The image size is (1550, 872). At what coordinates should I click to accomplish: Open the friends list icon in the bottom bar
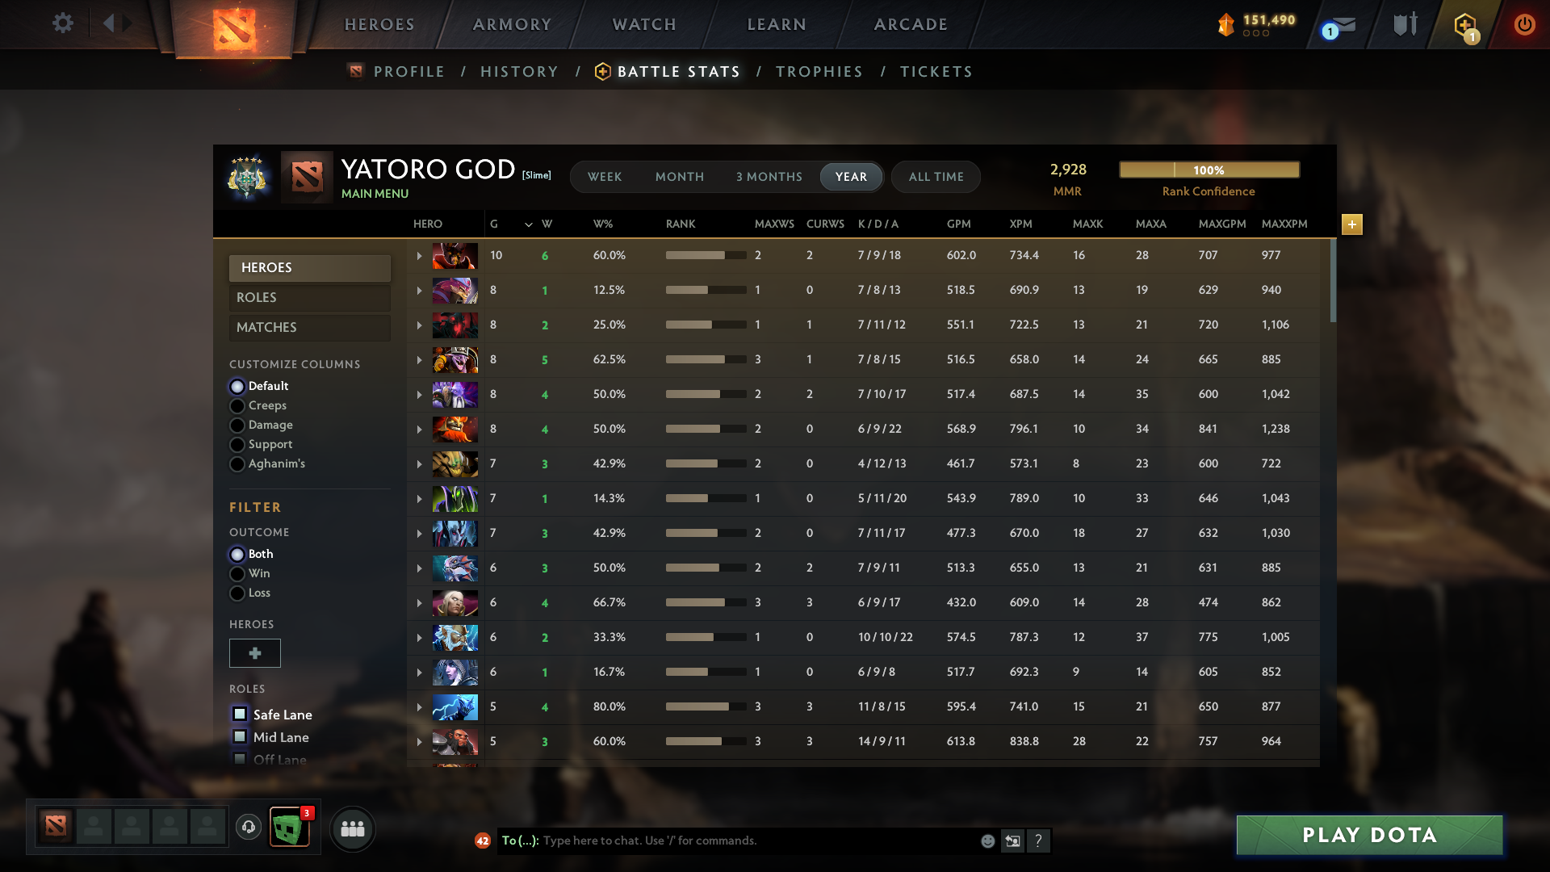click(x=352, y=828)
